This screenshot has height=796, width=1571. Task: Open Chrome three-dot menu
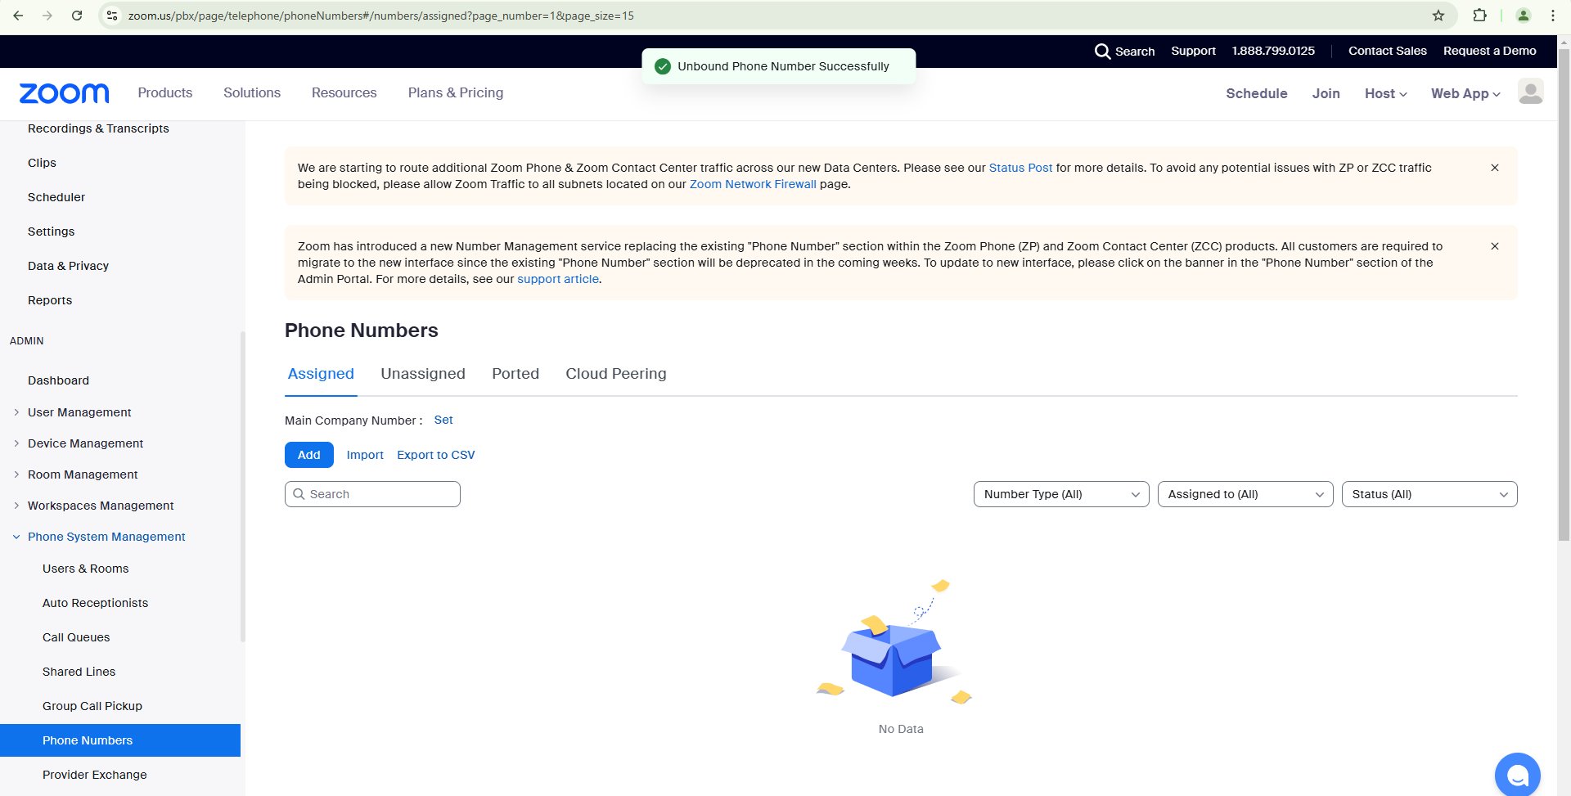click(1553, 16)
